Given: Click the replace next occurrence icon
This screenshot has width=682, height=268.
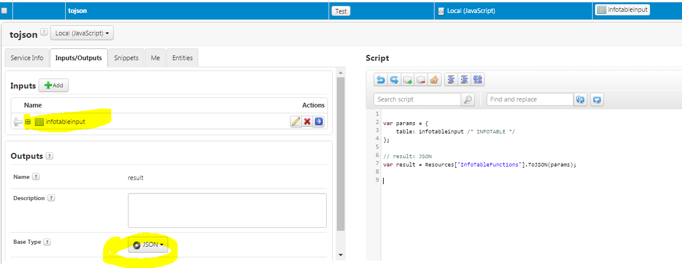Looking at the screenshot, I should point(580,100).
